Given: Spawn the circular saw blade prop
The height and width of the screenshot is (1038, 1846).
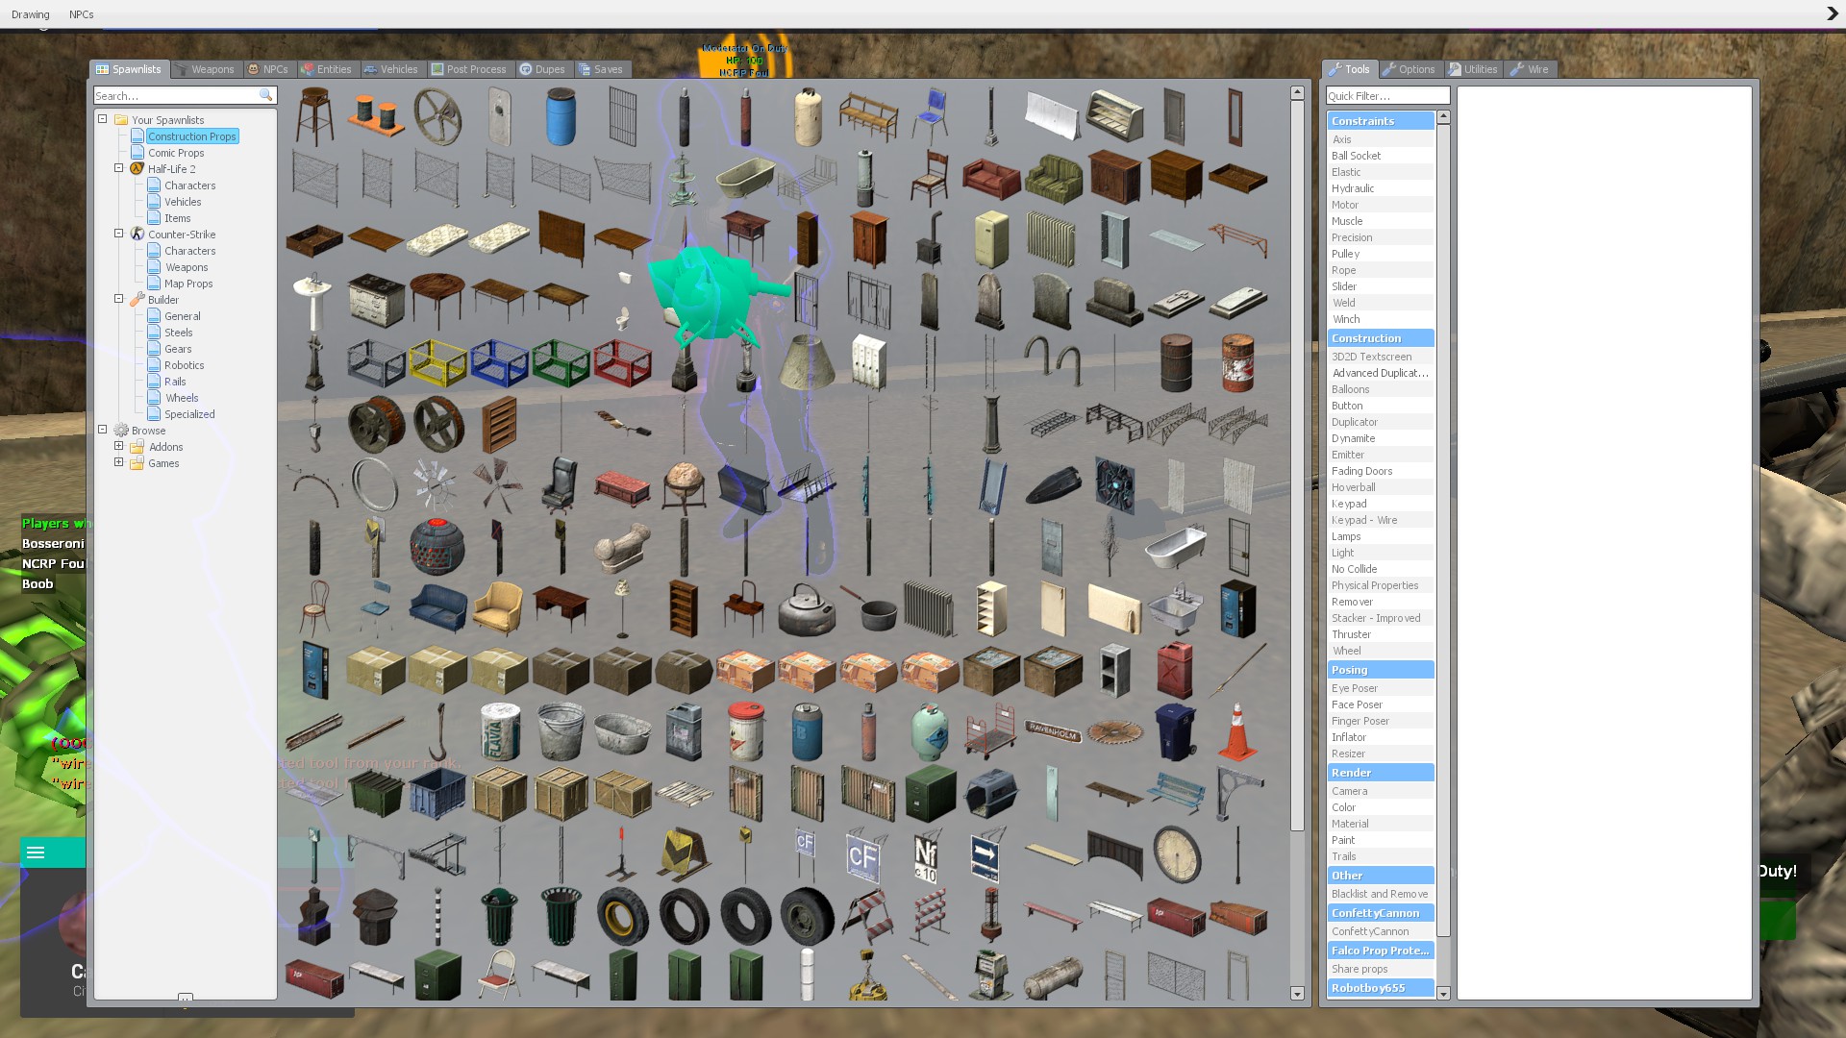Looking at the screenshot, I should click(x=1114, y=732).
